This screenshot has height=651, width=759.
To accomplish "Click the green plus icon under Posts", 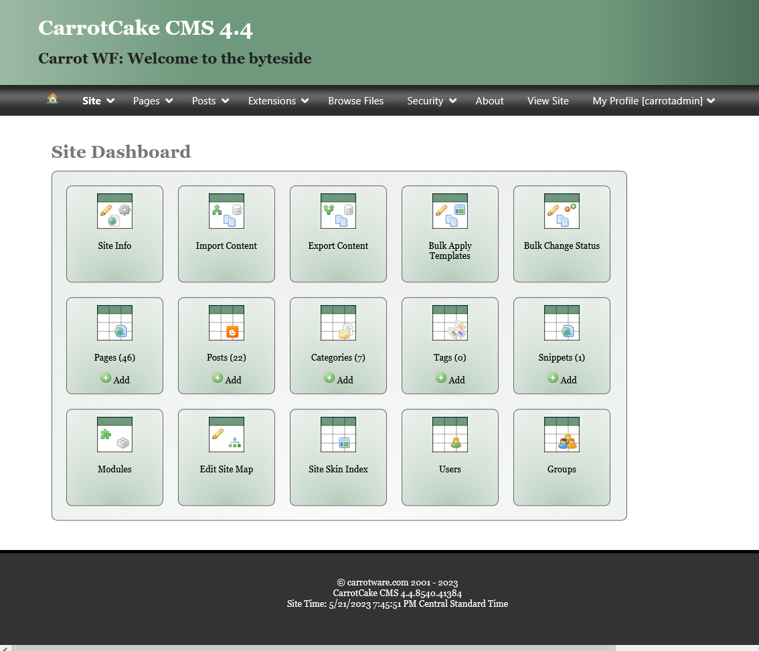I will [218, 378].
